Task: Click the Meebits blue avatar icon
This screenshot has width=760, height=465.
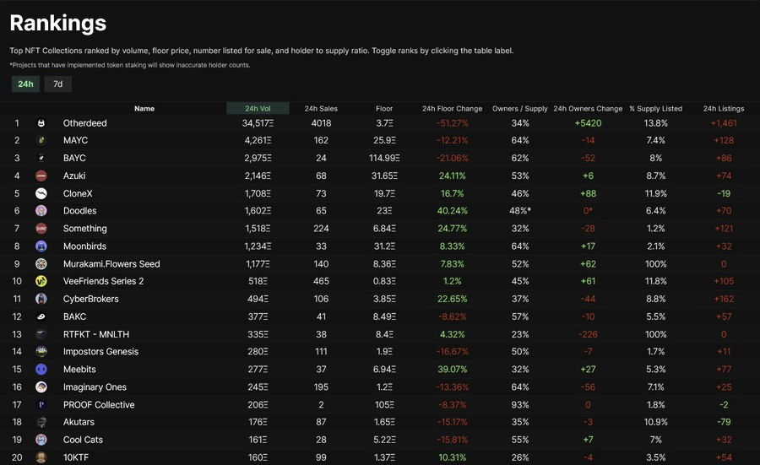Action: [41, 369]
